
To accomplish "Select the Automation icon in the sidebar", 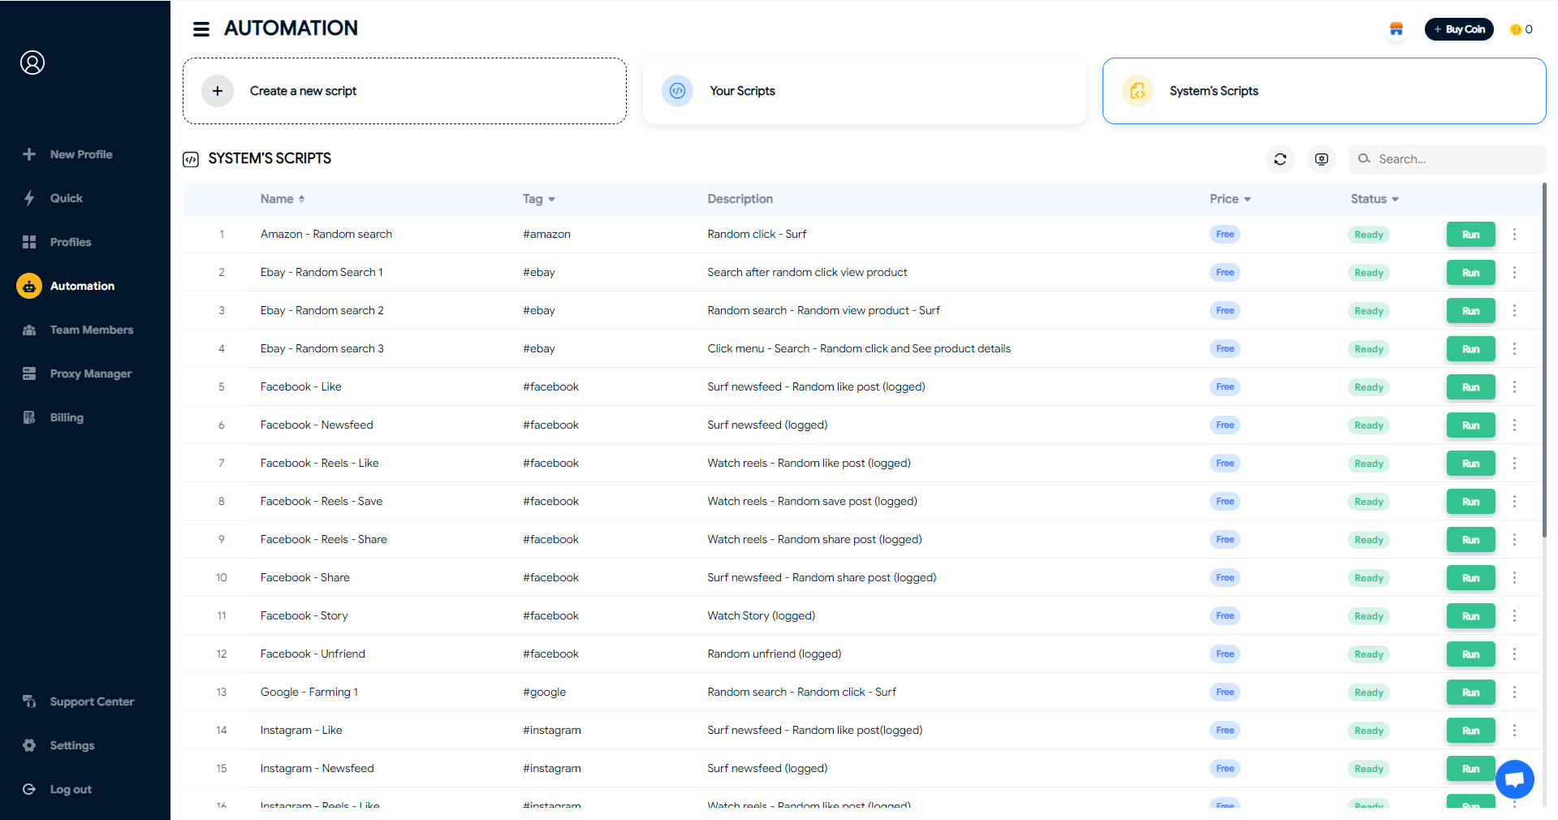I will [29, 286].
